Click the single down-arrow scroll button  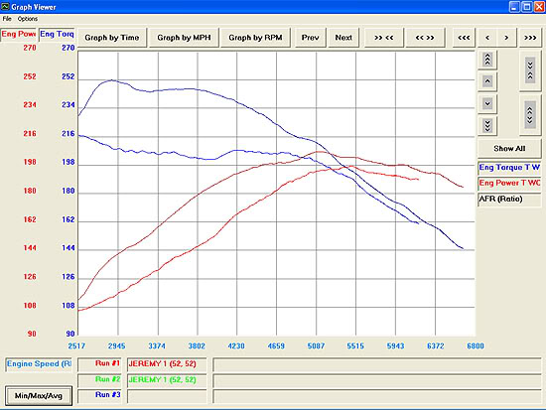tap(487, 103)
